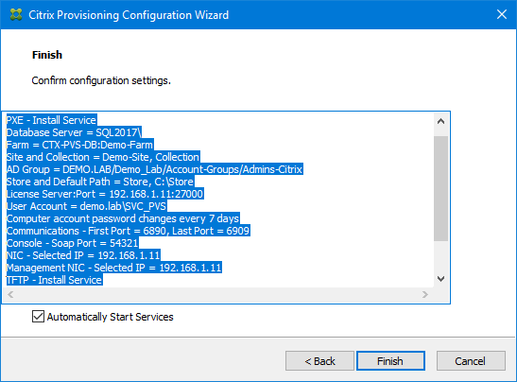Close the Configuration Wizard window
The width and height of the screenshot is (517, 382).
point(502,14)
